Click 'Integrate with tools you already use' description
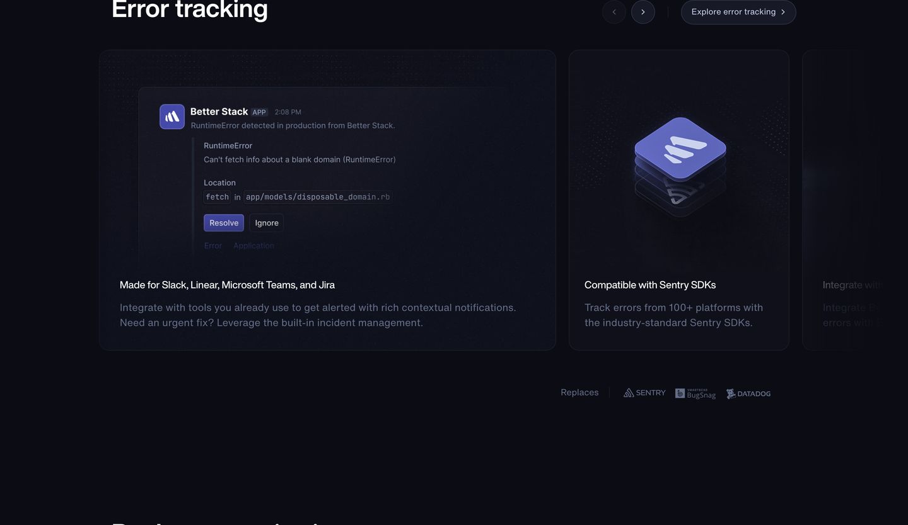Viewport: 908px width, 525px height. pos(318,315)
